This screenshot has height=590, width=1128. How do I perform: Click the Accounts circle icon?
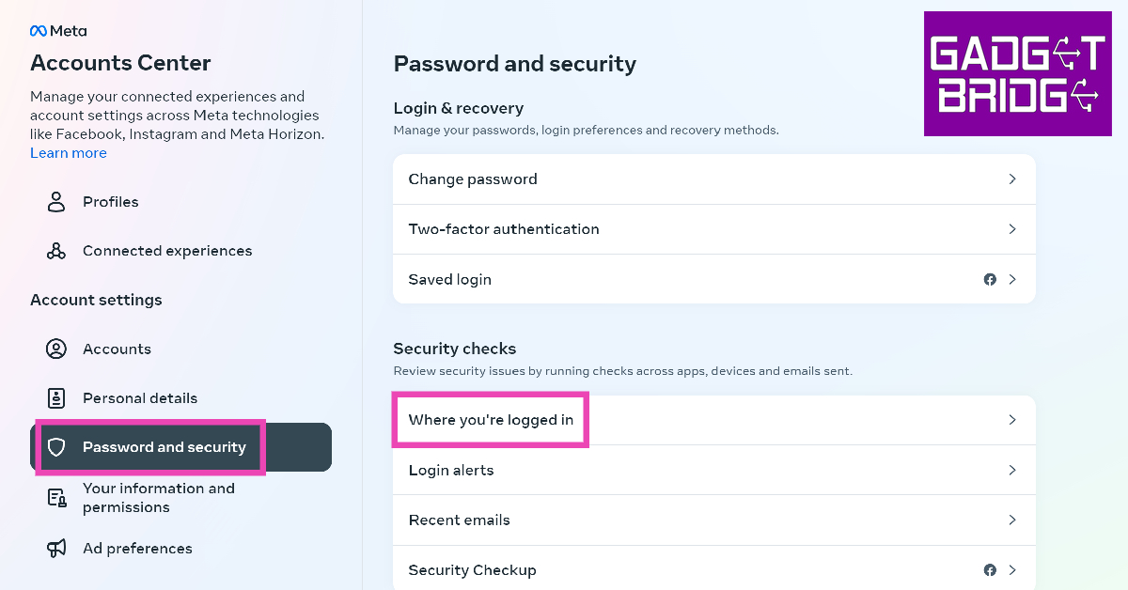click(x=56, y=349)
